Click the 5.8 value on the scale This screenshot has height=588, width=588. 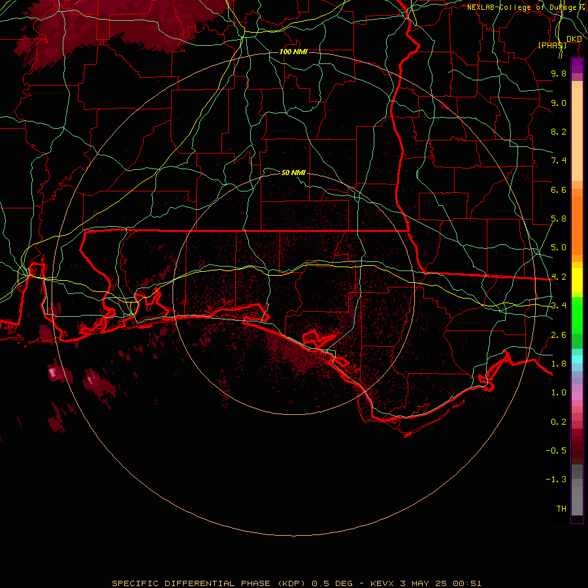click(559, 219)
